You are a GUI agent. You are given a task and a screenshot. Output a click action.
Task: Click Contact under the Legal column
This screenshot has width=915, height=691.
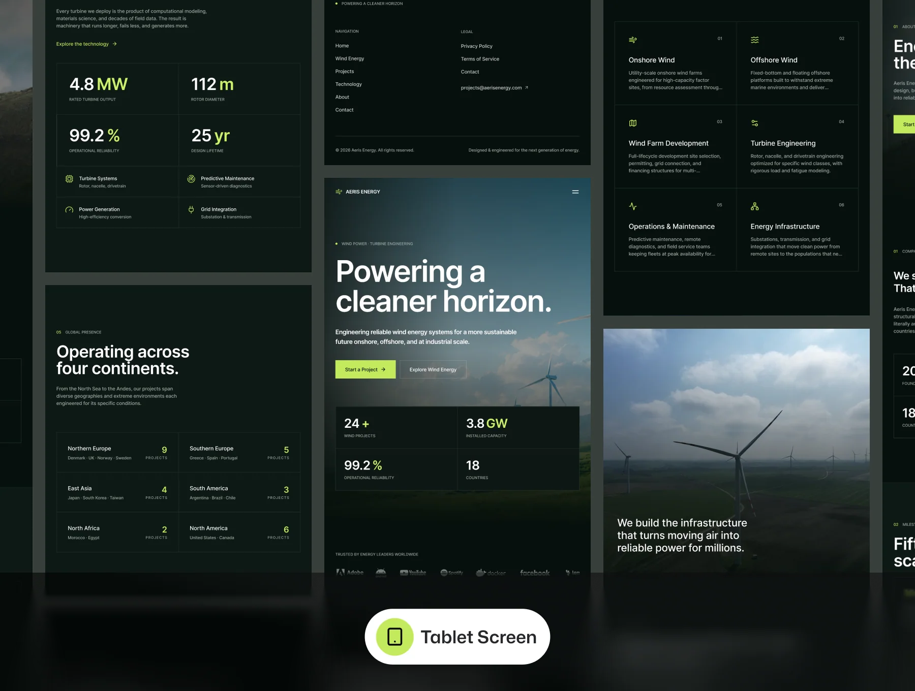[470, 72]
